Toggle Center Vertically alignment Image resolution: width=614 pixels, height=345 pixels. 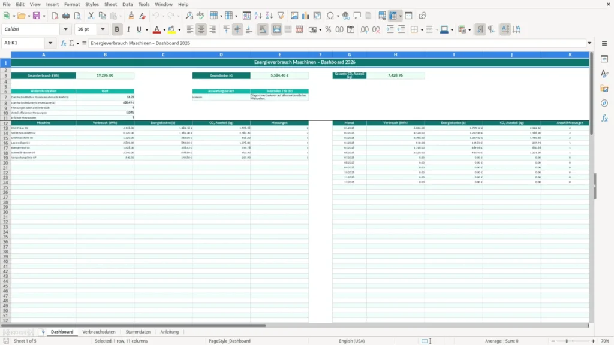[237, 29]
